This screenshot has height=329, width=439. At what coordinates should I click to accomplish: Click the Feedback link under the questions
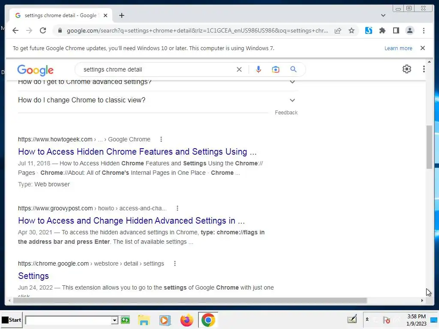286,113
